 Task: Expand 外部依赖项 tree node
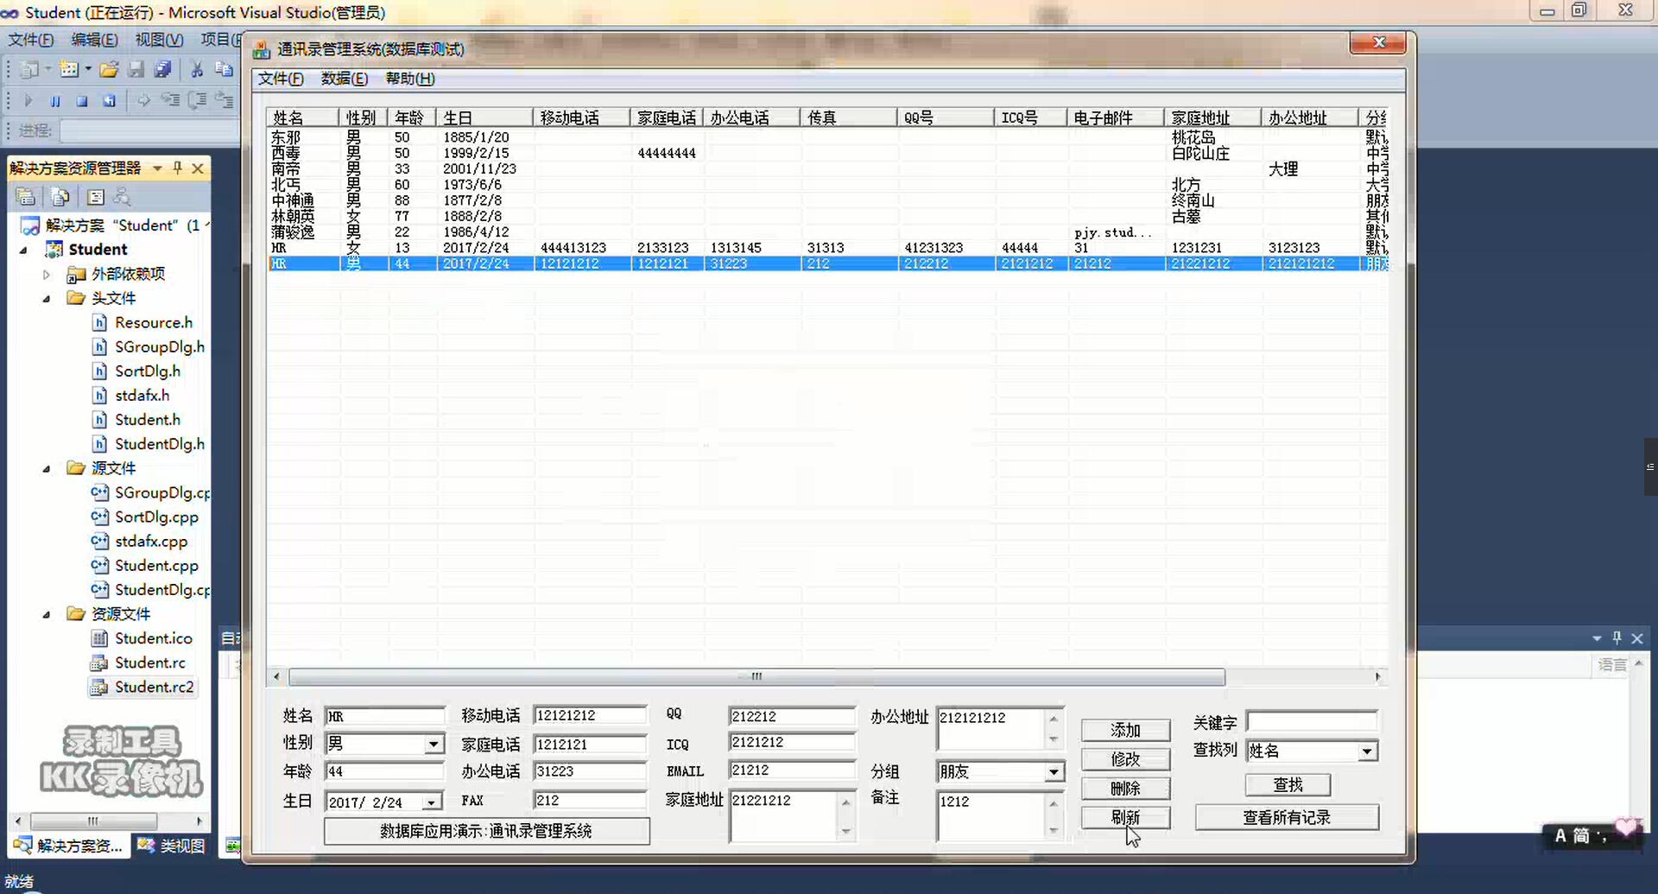click(x=47, y=274)
